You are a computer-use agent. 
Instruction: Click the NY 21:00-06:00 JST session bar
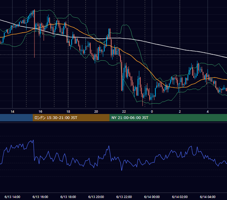pyautogui.click(x=168, y=118)
